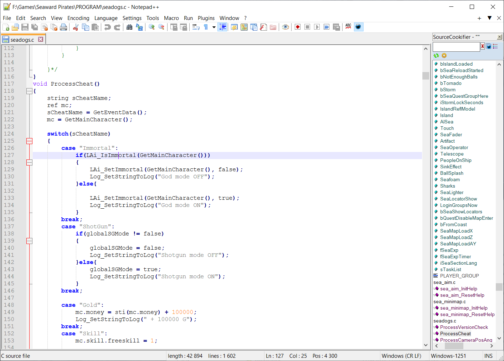Open the dropdown arrow beside pilcrow icon
The image size is (504, 361).
coord(214,27)
